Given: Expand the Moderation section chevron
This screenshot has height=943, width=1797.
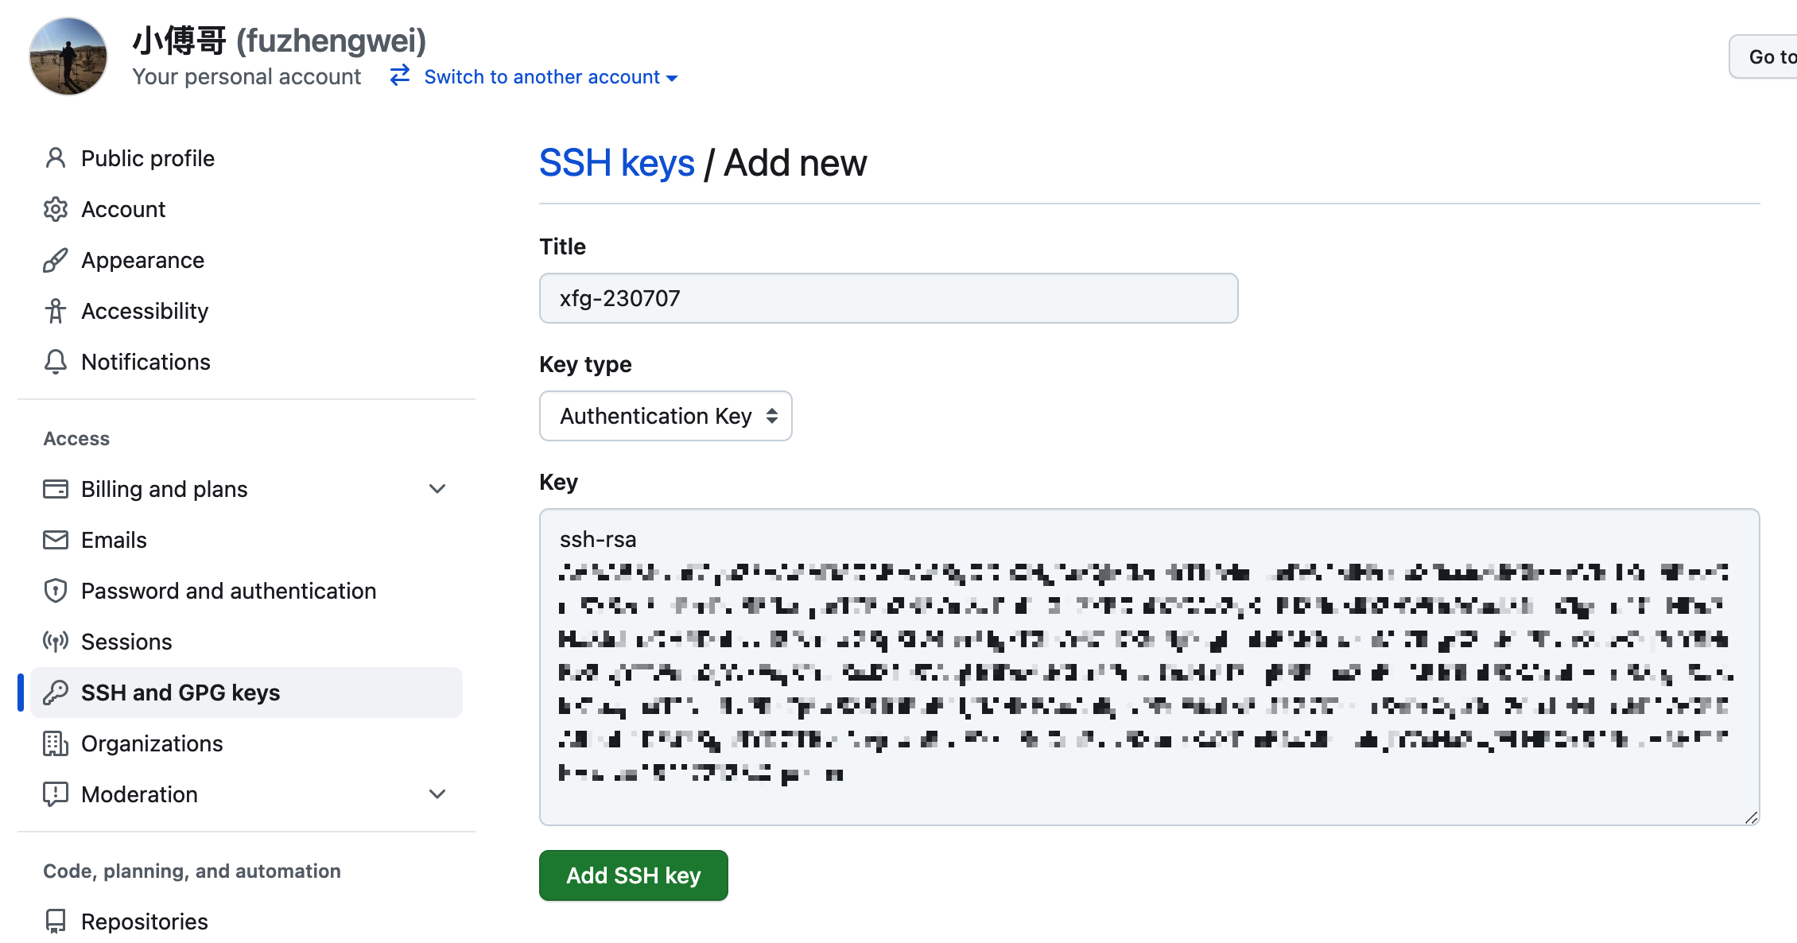Looking at the screenshot, I should point(437,794).
